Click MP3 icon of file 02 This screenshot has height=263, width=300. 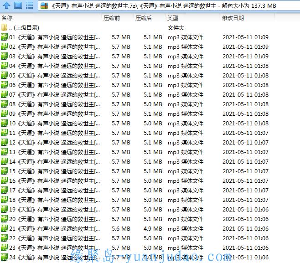(x=5, y=46)
